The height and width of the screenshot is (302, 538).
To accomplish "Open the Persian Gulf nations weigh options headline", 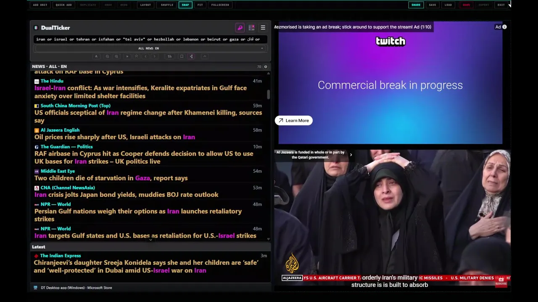I will point(138,215).
